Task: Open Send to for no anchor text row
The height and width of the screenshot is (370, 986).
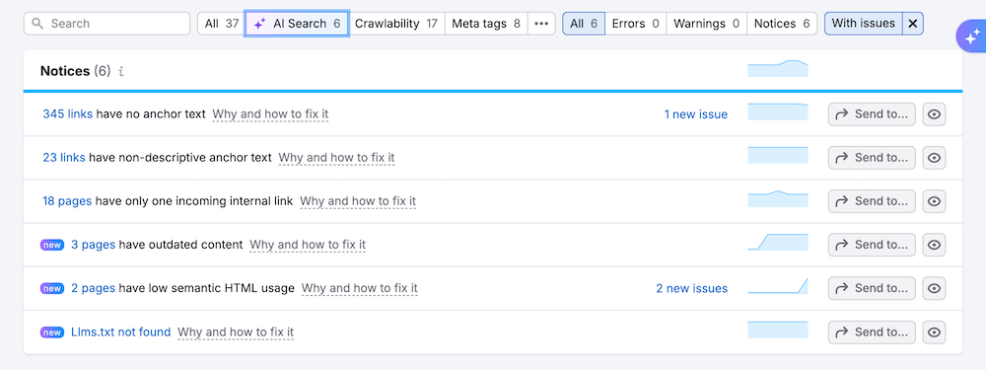Action: coord(872,114)
